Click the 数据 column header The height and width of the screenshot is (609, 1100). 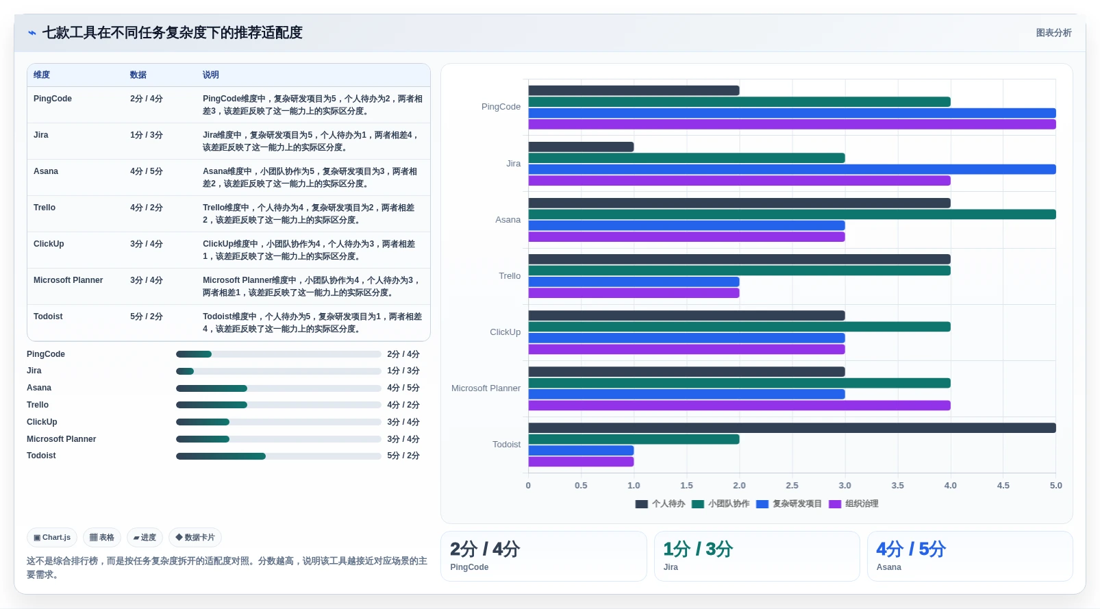[x=138, y=75]
